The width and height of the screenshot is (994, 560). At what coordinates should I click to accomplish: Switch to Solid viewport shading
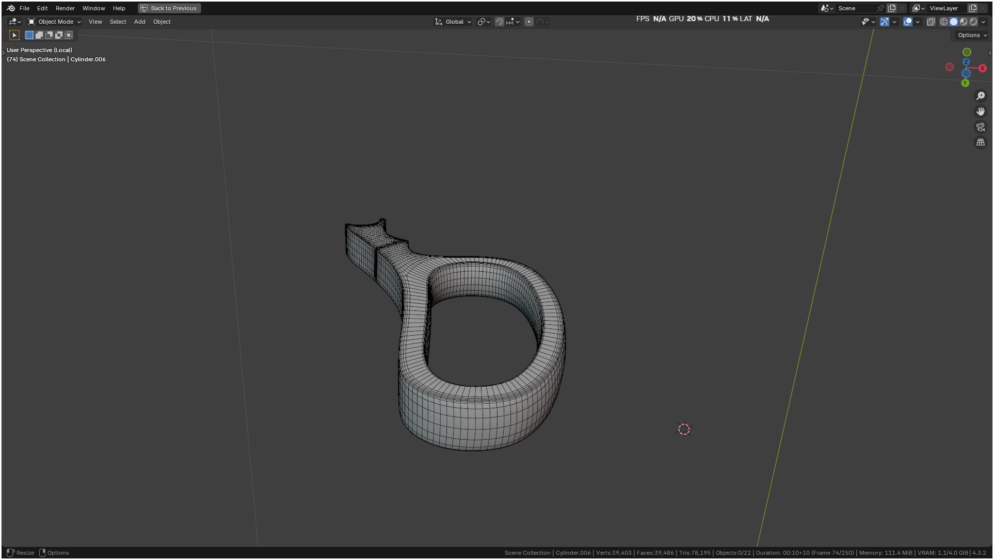[x=954, y=22]
